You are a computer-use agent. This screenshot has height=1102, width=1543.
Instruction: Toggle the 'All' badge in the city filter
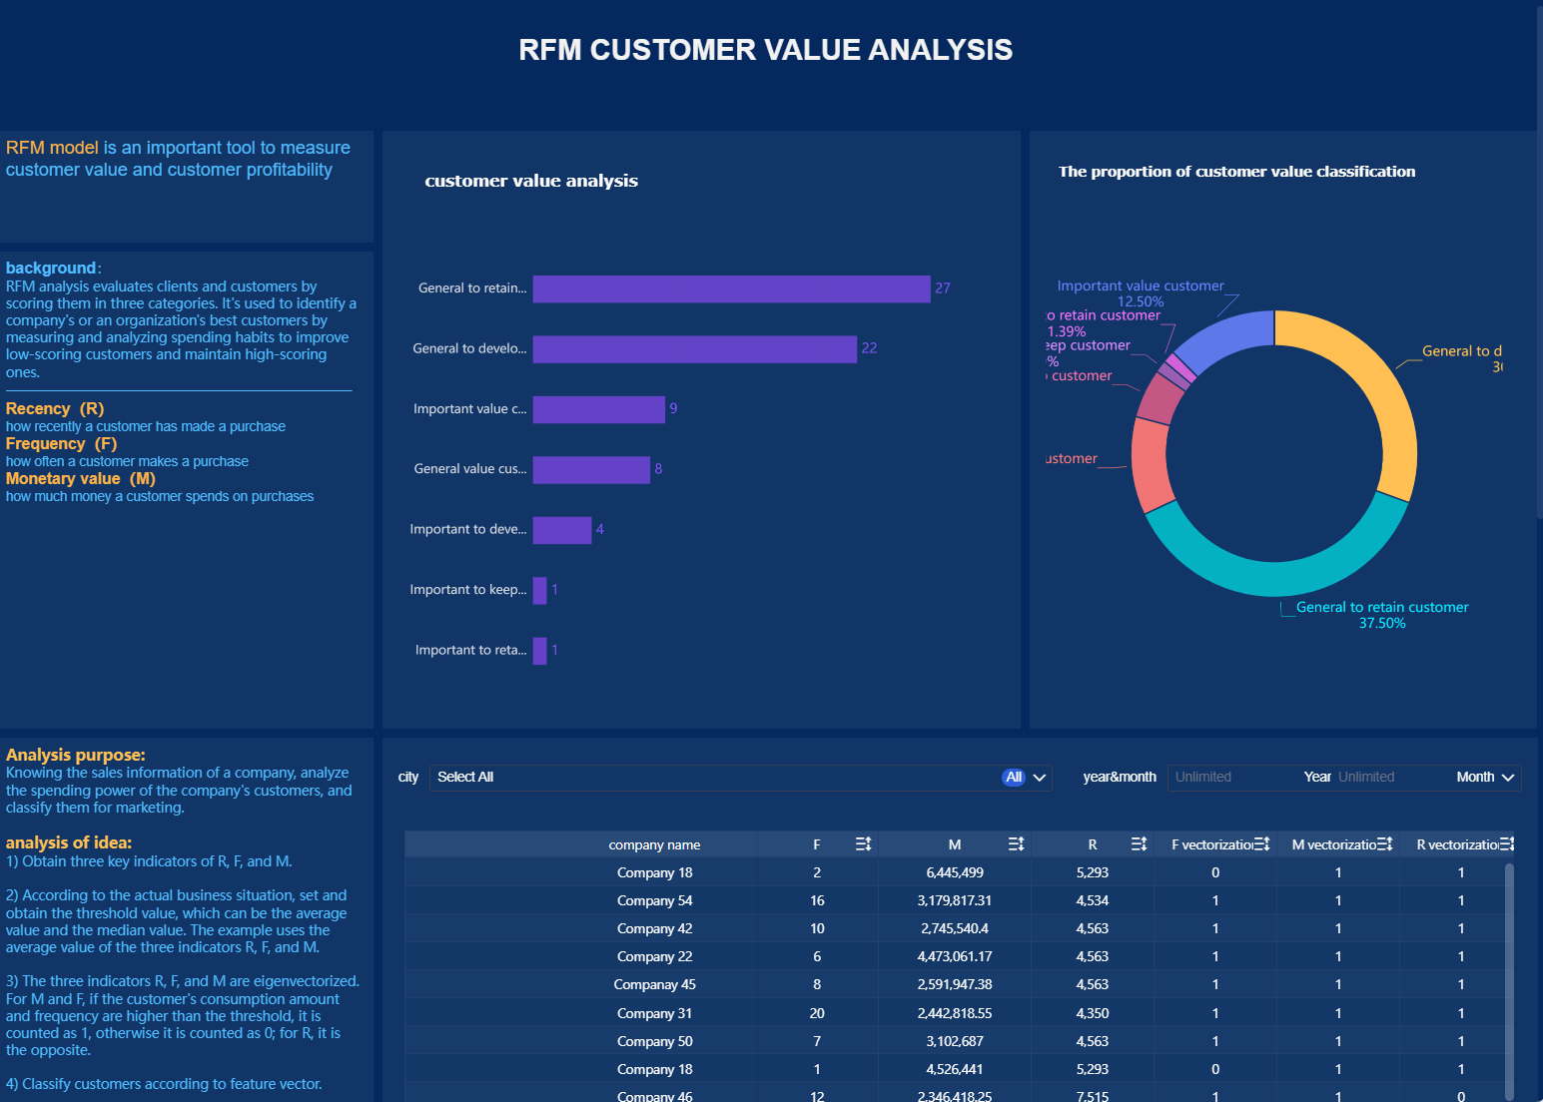pos(1013,777)
